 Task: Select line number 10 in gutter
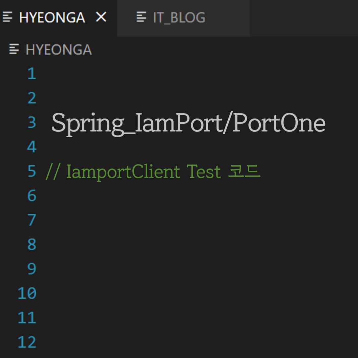click(x=27, y=293)
